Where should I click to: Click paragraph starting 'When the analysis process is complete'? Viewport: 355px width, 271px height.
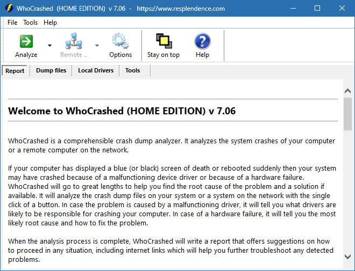pyautogui.click(x=172, y=250)
